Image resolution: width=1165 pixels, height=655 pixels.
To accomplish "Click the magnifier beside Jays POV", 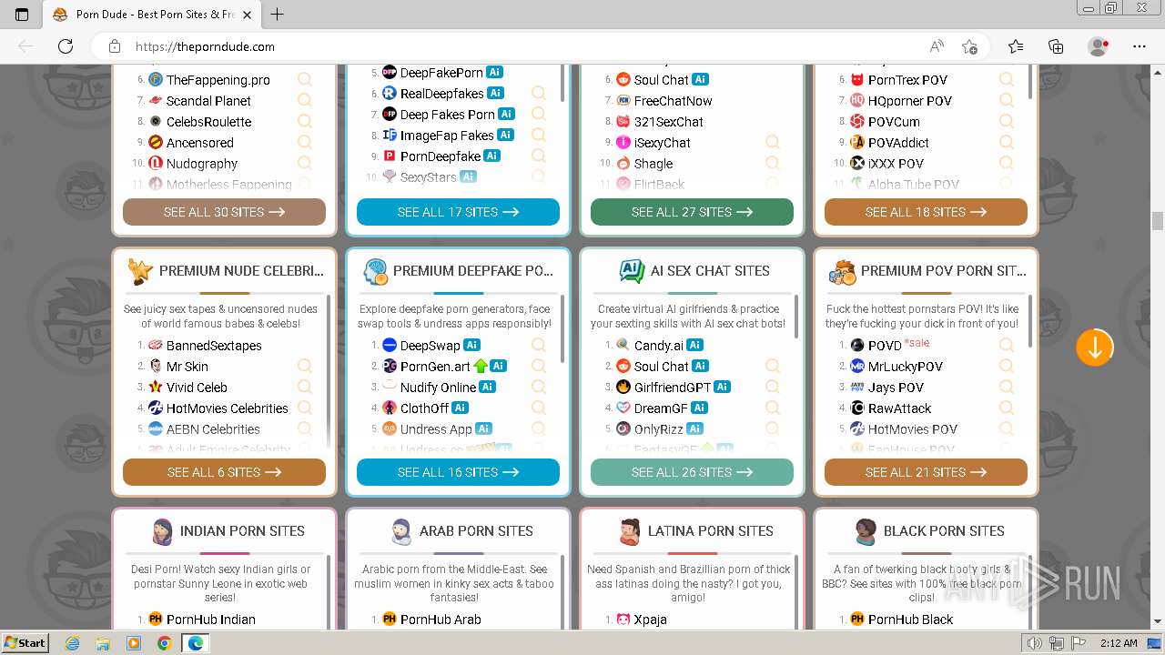I will (1007, 388).
